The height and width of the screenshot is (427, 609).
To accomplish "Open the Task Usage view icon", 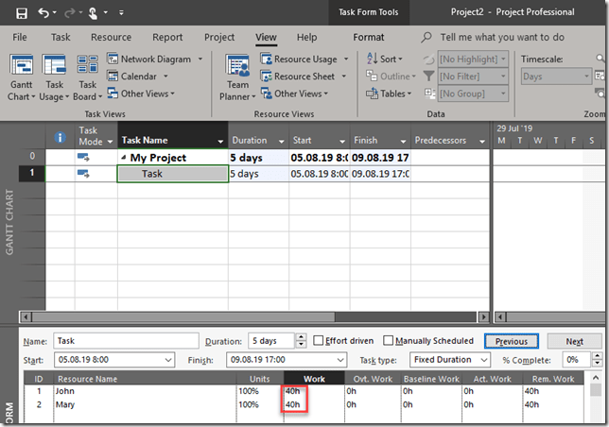I will coord(54,66).
